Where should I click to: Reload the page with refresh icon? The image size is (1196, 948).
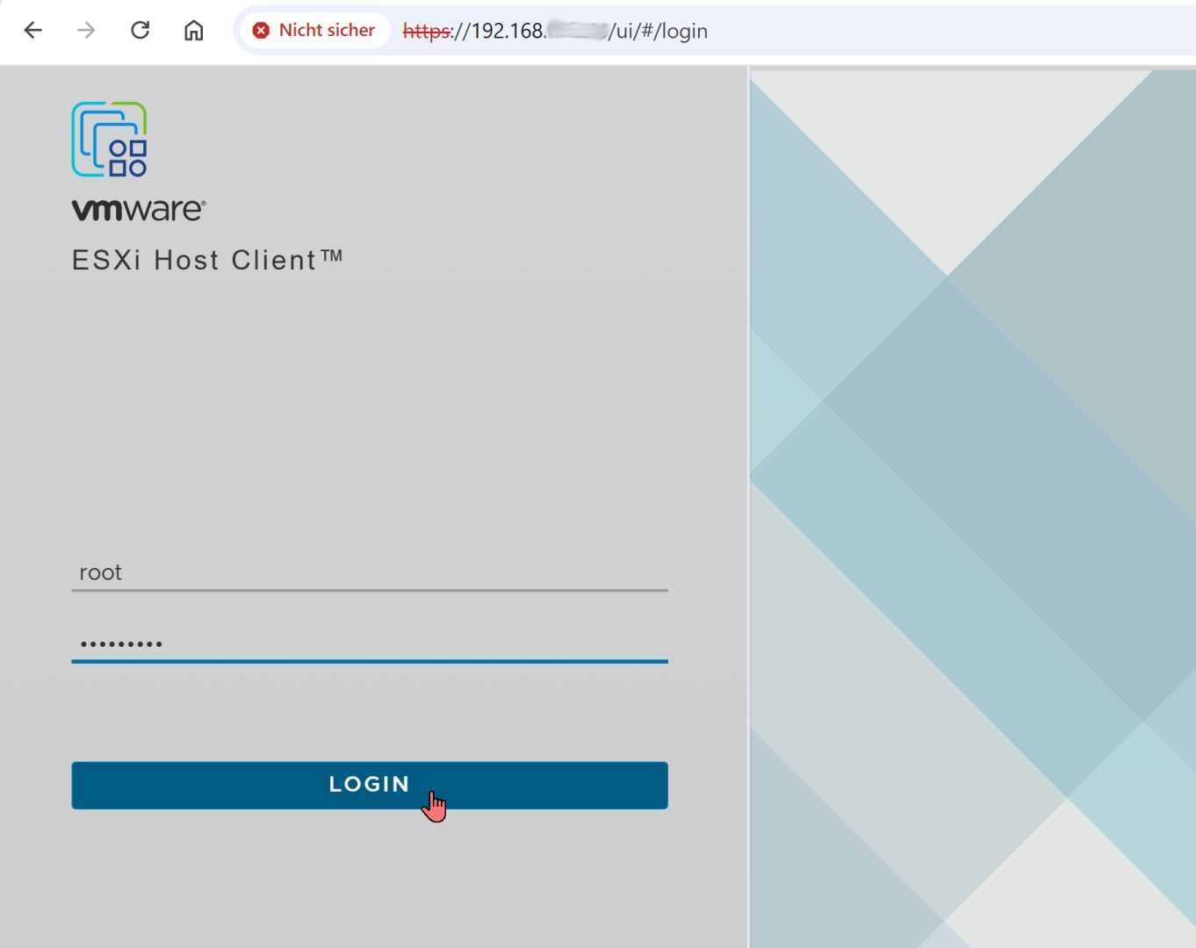click(140, 31)
